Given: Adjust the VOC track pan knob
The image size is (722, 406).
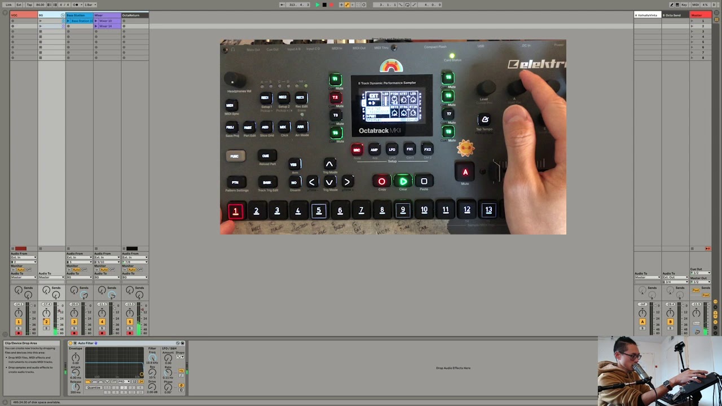Looking at the screenshot, I should (x=19, y=314).
